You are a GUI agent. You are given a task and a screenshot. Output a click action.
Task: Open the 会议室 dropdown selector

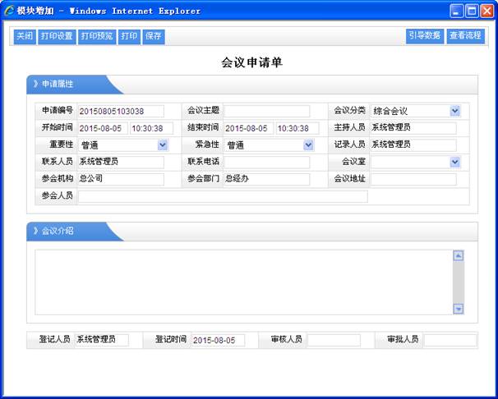coord(454,163)
